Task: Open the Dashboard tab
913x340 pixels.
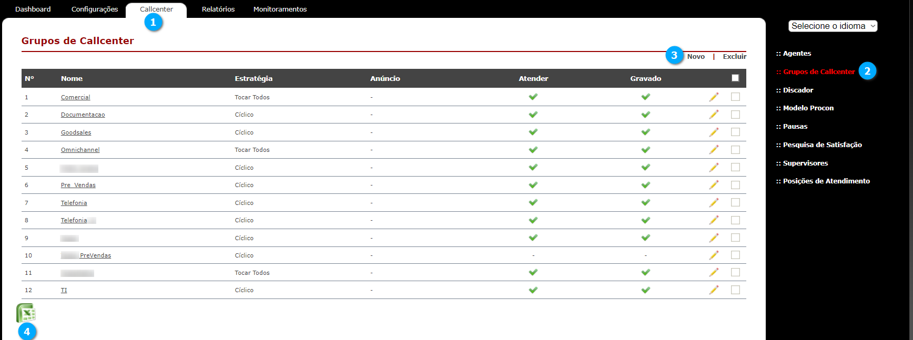Action: click(x=33, y=9)
